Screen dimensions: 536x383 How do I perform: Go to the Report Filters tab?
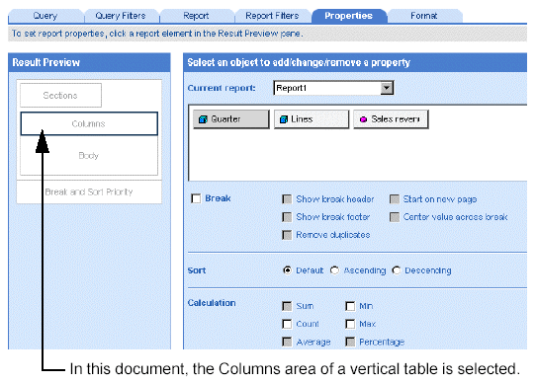[272, 16]
